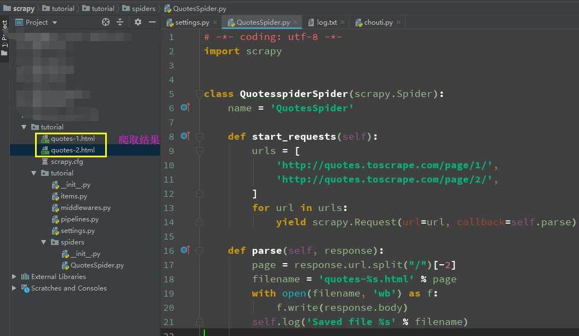Hide the Project panel with minus icon
The width and height of the screenshot is (579, 336).
[152, 22]
